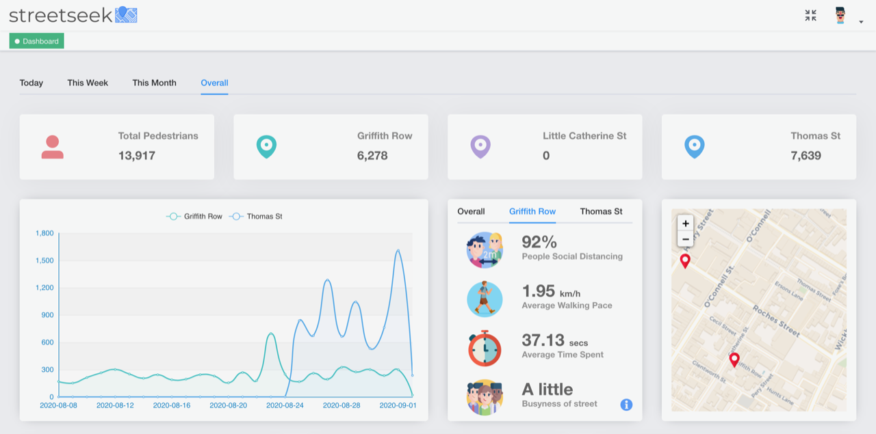
Task: Toggle the Griffith Row chart legend
Action: tap(194, 216)
